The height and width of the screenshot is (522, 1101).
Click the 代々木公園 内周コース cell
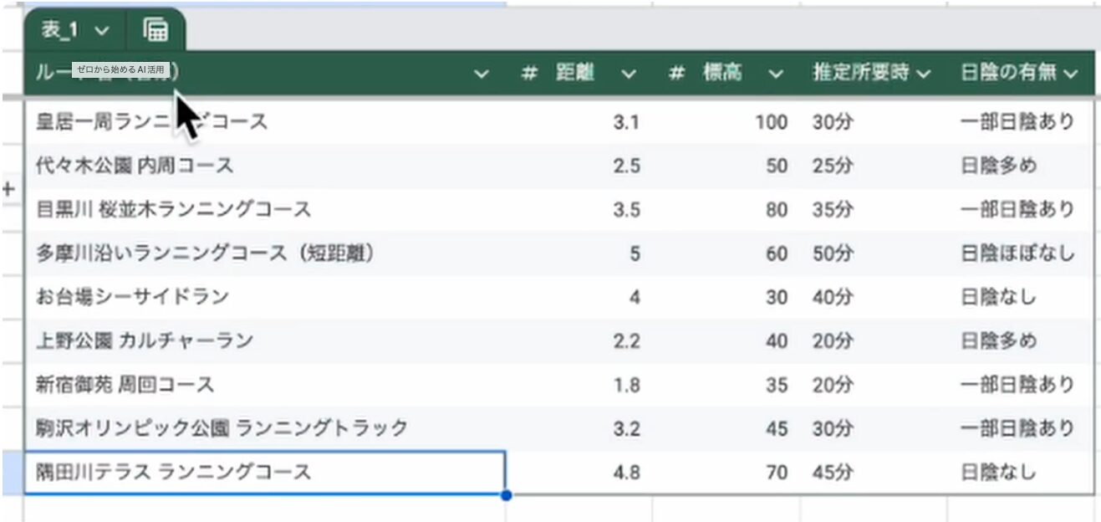(x=135, y=166)
